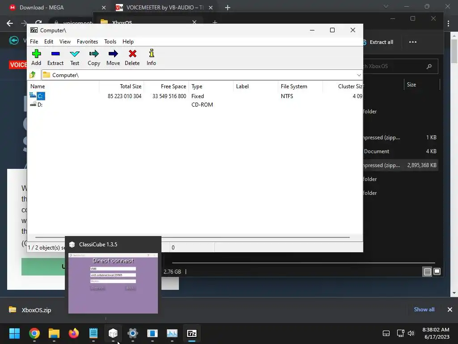Click the Add button in 7-Zip toolbar
Image resolution: width=458 pixels, height=344 pixels.
[36, 57]
